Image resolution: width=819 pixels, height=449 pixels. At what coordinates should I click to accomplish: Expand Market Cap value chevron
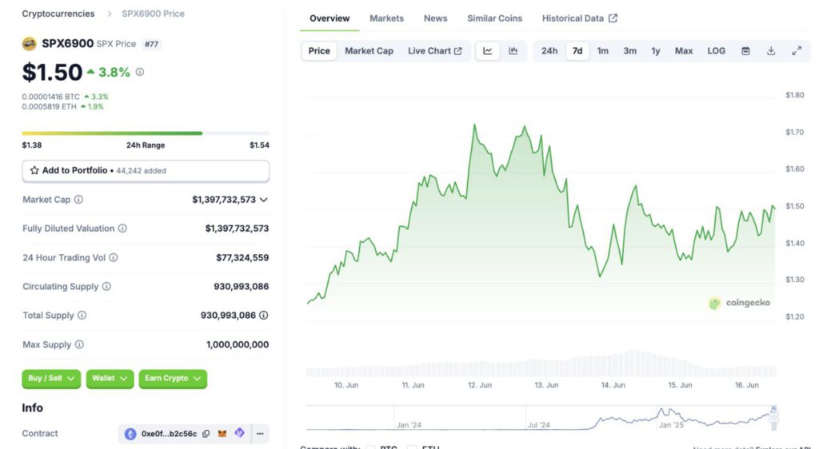pos(264,200)
